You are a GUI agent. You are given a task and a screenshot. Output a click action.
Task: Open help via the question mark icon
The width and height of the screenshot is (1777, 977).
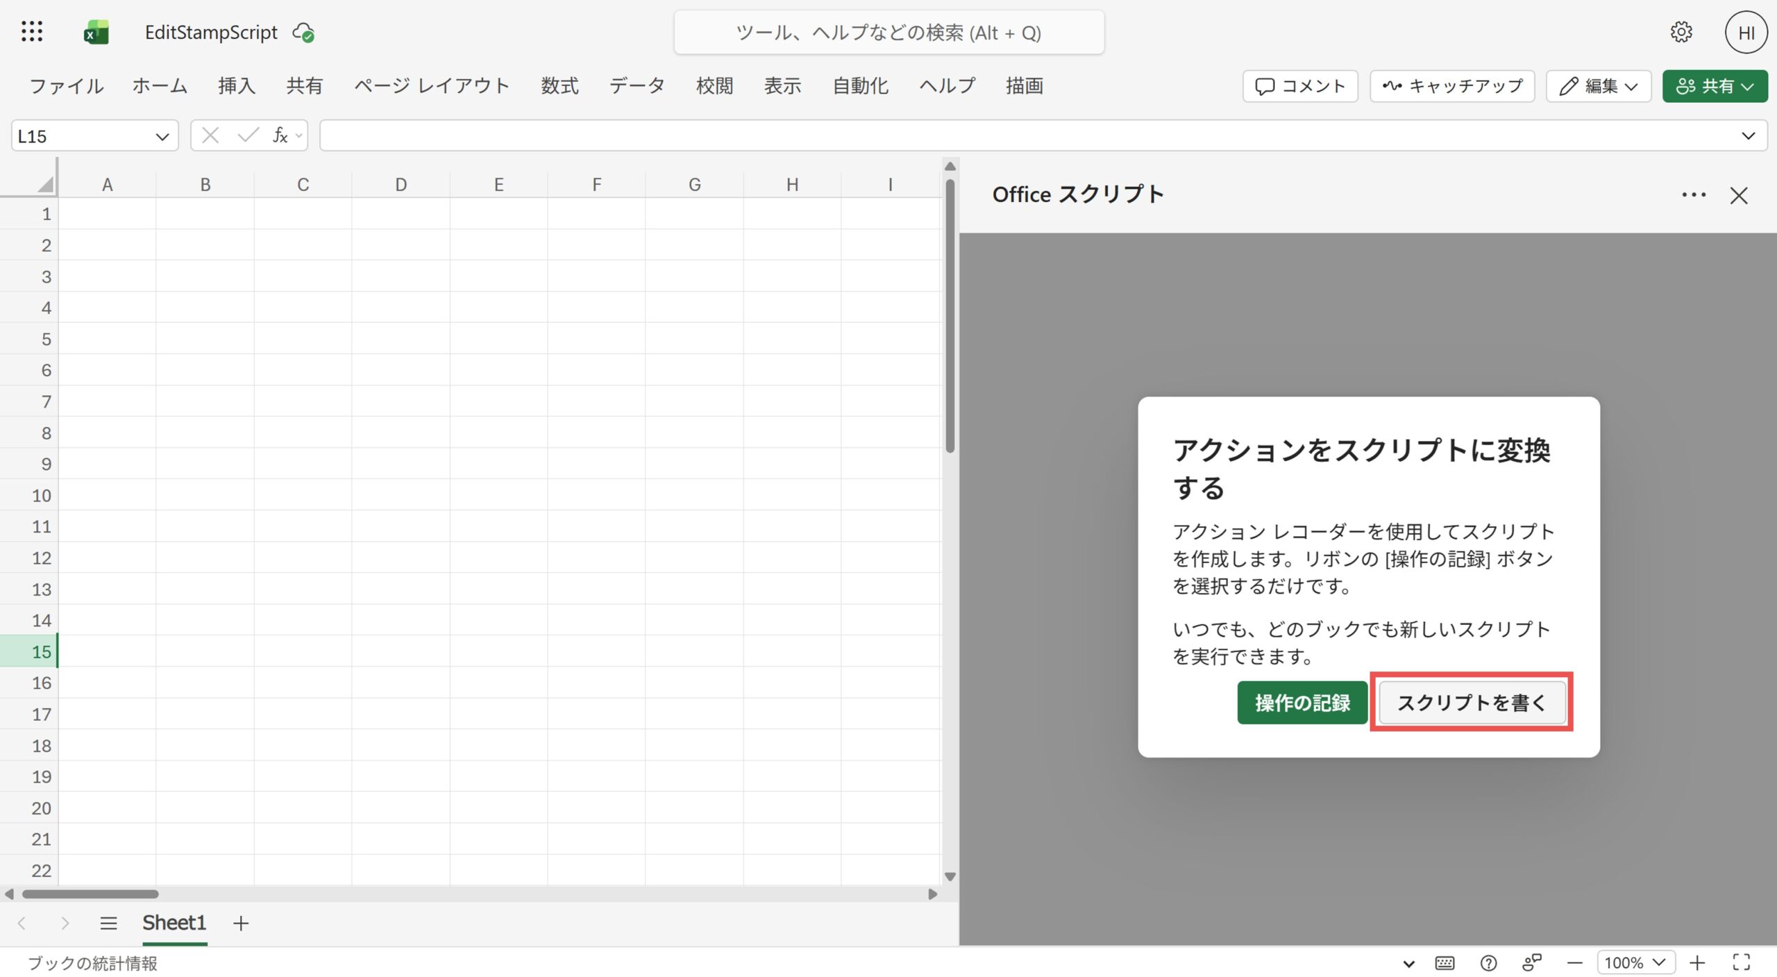pyautogui.click(x=1489, y=963)
